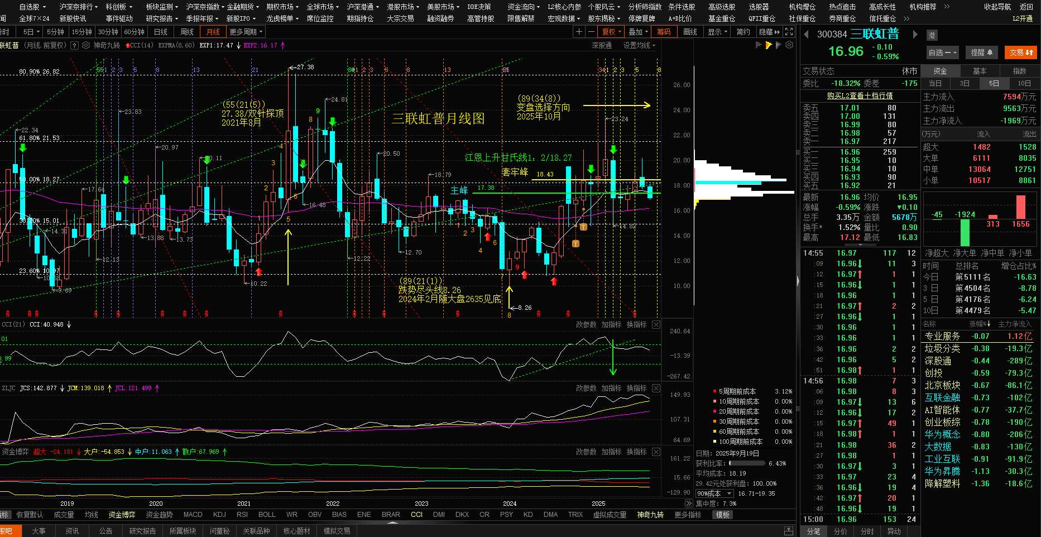Viewport: 1041px width, 537px height.
Task: Open 研究报告 bottom tab
Action: (x=142, y=531)
